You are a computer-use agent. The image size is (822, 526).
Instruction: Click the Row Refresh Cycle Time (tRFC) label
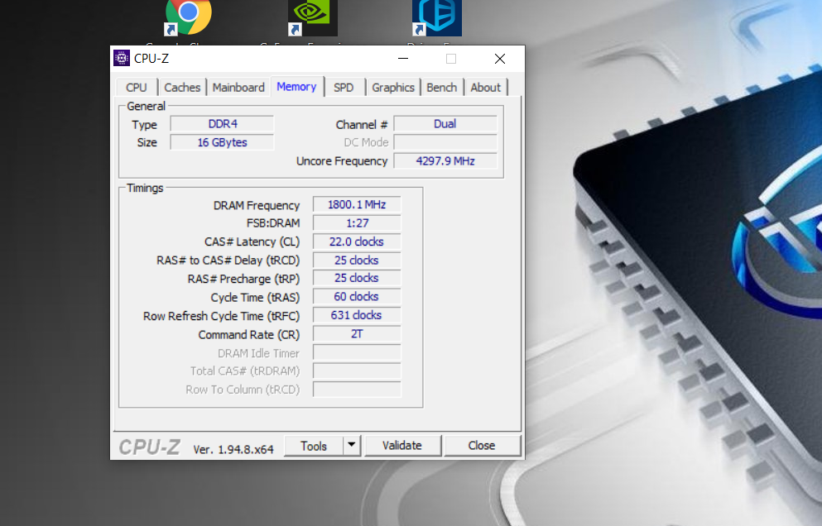click(221, 317)
